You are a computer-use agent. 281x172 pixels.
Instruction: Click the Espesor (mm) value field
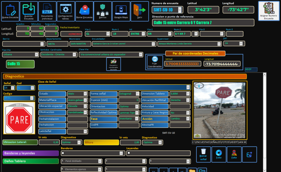[x=129, y=100]
